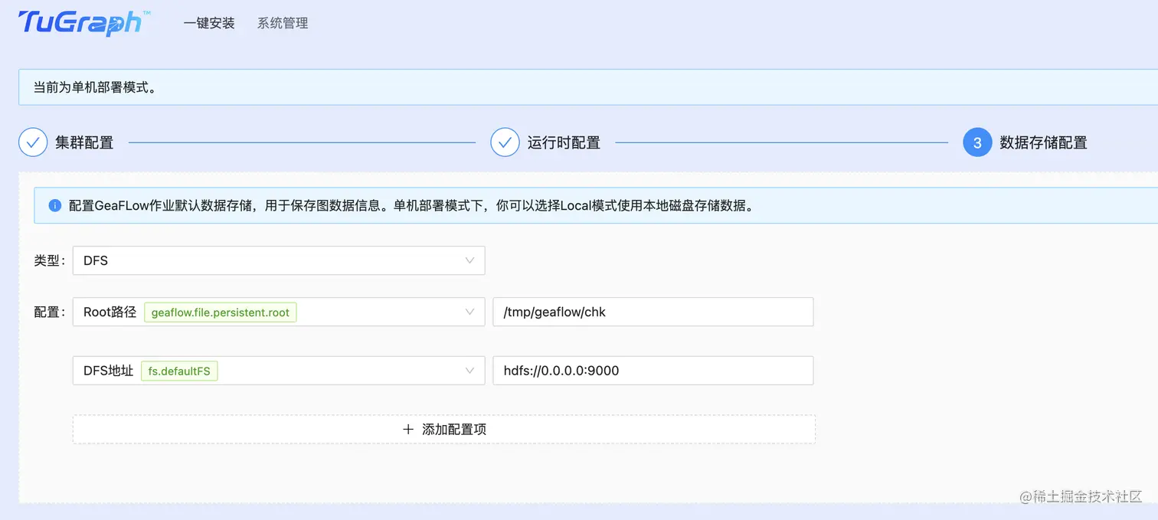
Task: Go to the 运行时配置 step label
Action: (564, 142)
